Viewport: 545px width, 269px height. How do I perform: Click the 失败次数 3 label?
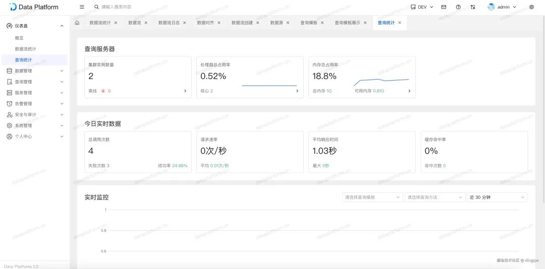click(x=99, y=166)
